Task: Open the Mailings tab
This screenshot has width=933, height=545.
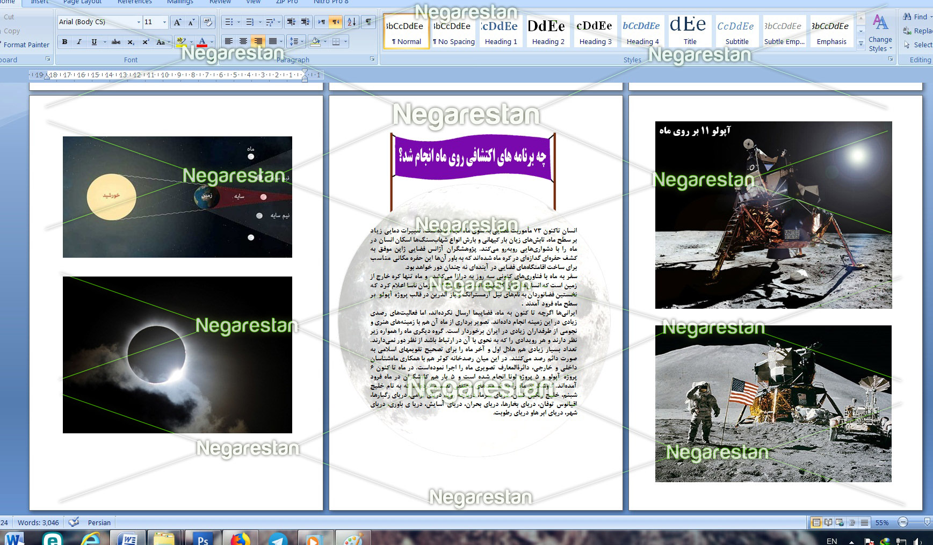Action: 180,2
